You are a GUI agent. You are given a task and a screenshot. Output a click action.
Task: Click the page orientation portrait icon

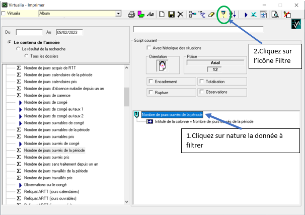[x=163, y=65]
